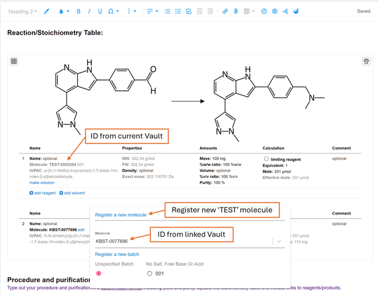Click the product dimethylamine structure drawing
Screen dimensions: 378x294
point(269,104)
